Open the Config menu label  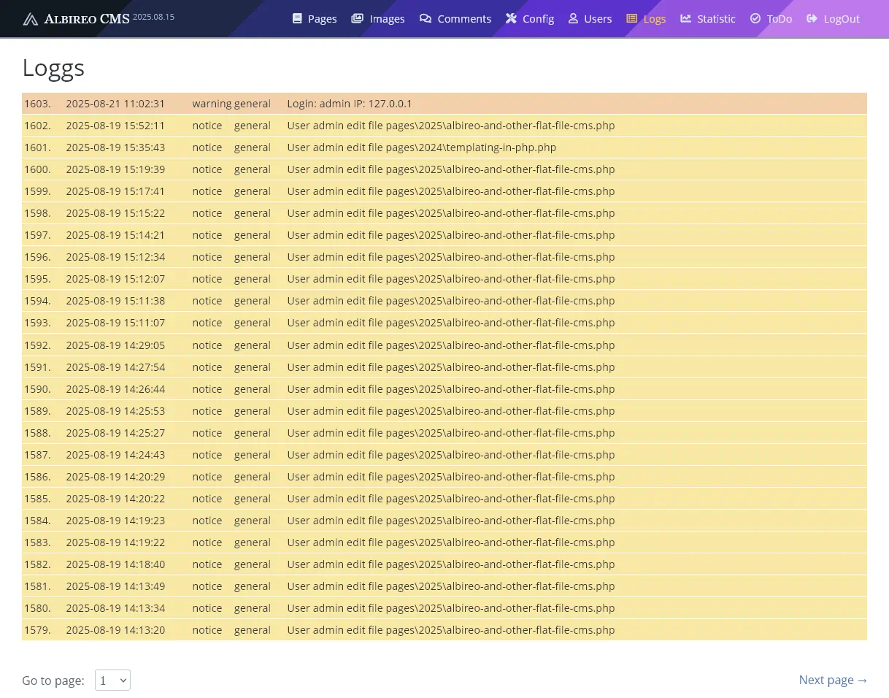tap(539, 19)
